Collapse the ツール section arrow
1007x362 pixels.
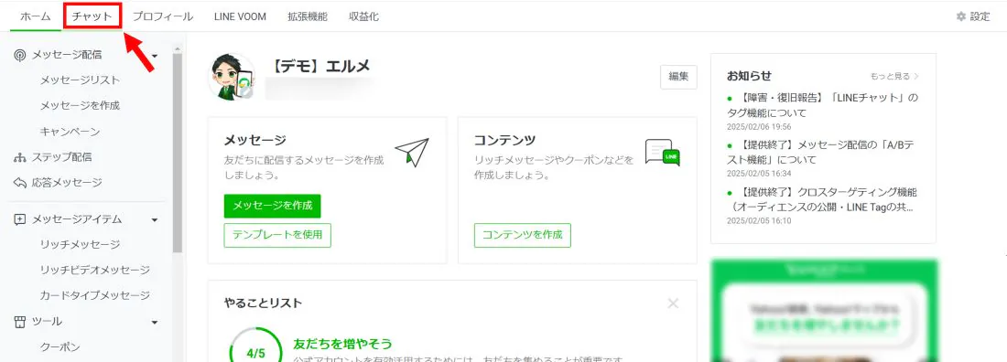click(x=155, y=322)
